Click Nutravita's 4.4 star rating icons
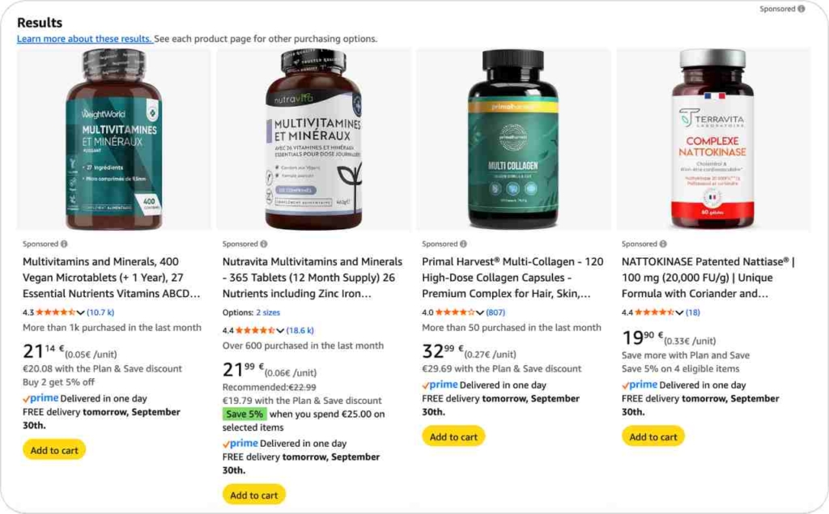Image resolution: width=829 pixels, height=514 pixels. coord(255,330)
